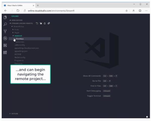This screenshot has width=151, height=121.
Task: Click the New Folder icon in explorer header
Action: click(x=41, y=23)
